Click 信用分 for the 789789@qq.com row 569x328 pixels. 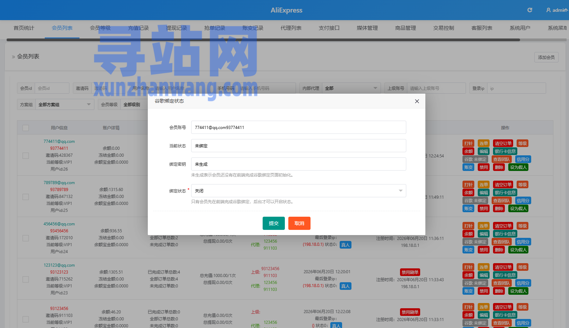coord(523,200)
